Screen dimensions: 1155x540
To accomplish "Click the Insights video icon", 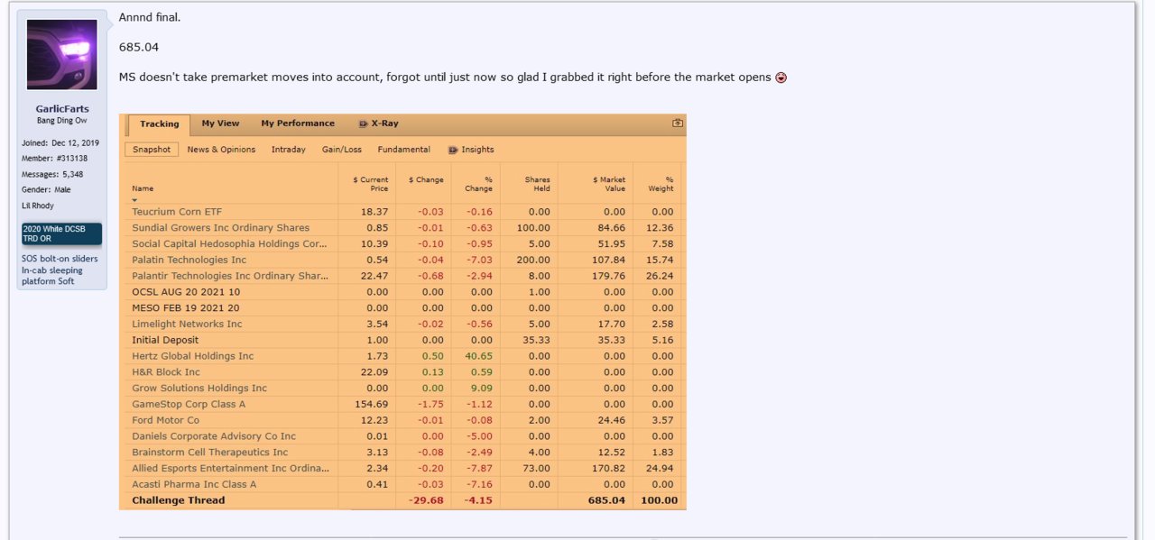I will click(x=453, y=150).
